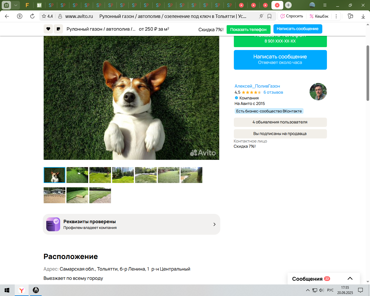Open 'Реквизиты проверены' details chevron
Image resolution: width=370 pixels, height=296 pixels.
[214, 224]
